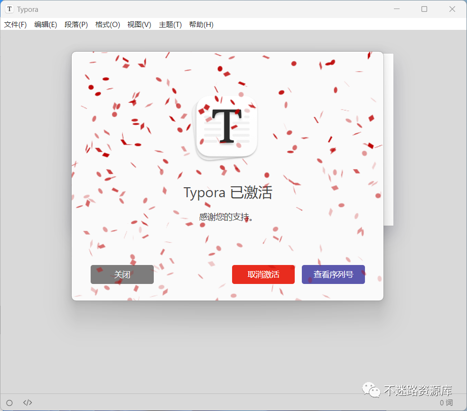Click the gray 关闭 button
Viewport: 467px width, 411px height.
click(122, 274)
